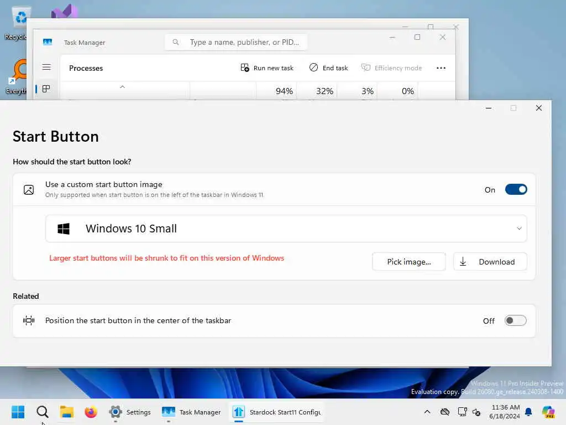The image size is (566, 425).
Task: Minimize the Task Manager window
Action: pos(392,37)
